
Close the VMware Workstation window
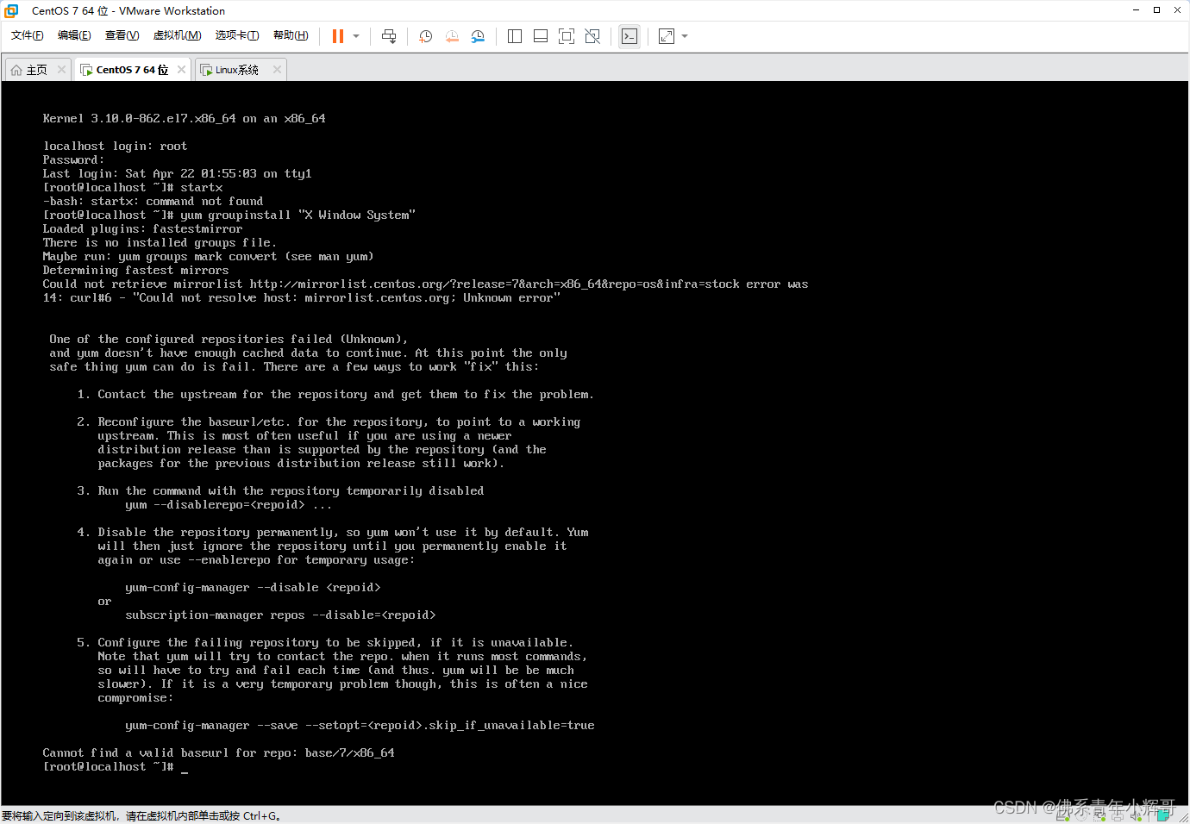click(x=1177, y=10)
